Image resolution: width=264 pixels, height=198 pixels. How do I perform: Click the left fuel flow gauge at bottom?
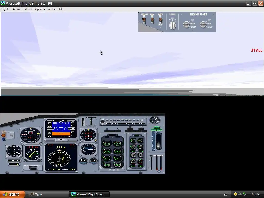(107, 165)
